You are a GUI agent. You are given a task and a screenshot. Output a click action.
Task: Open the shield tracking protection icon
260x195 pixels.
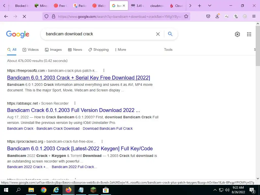pyautogui.click(x=46, y=16)
